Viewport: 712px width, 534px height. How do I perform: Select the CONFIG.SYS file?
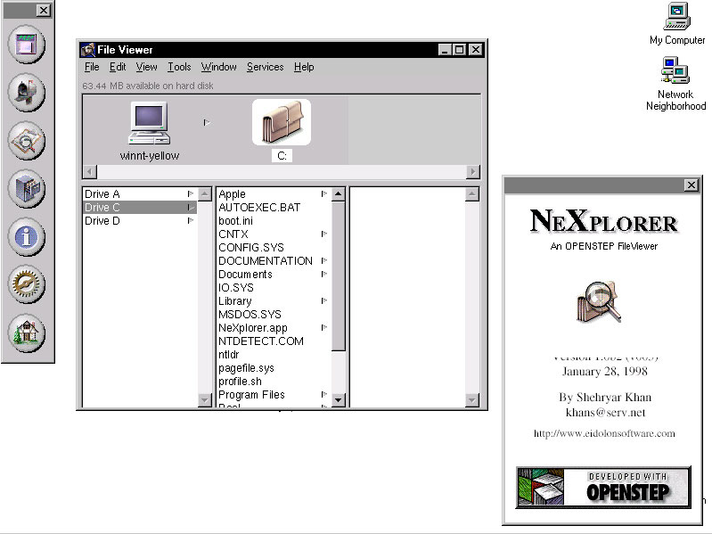pos(251,248)
